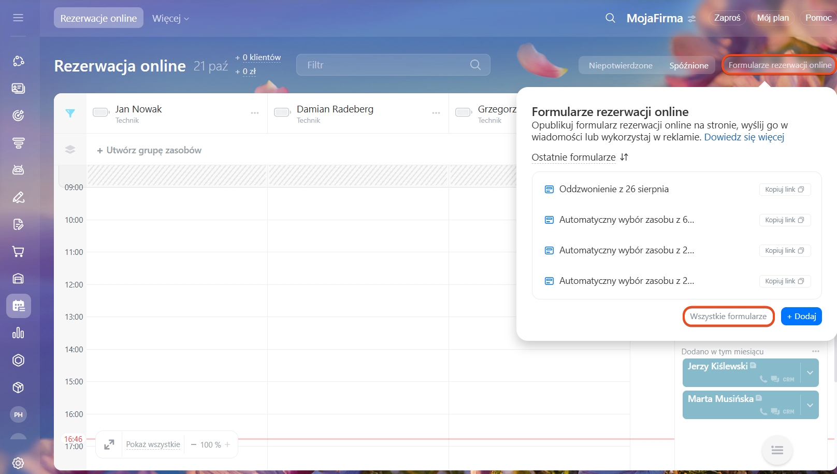Click the Wszystkie formularze button
837x474 pixels.
tap(728, 317)
